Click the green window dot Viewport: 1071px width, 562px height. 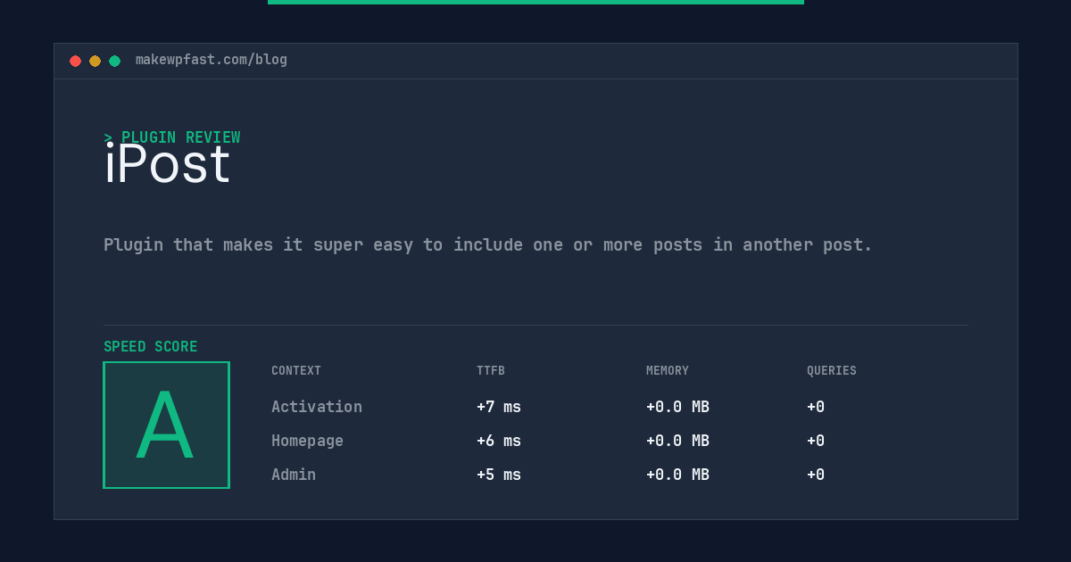click(x=114, y=61)
